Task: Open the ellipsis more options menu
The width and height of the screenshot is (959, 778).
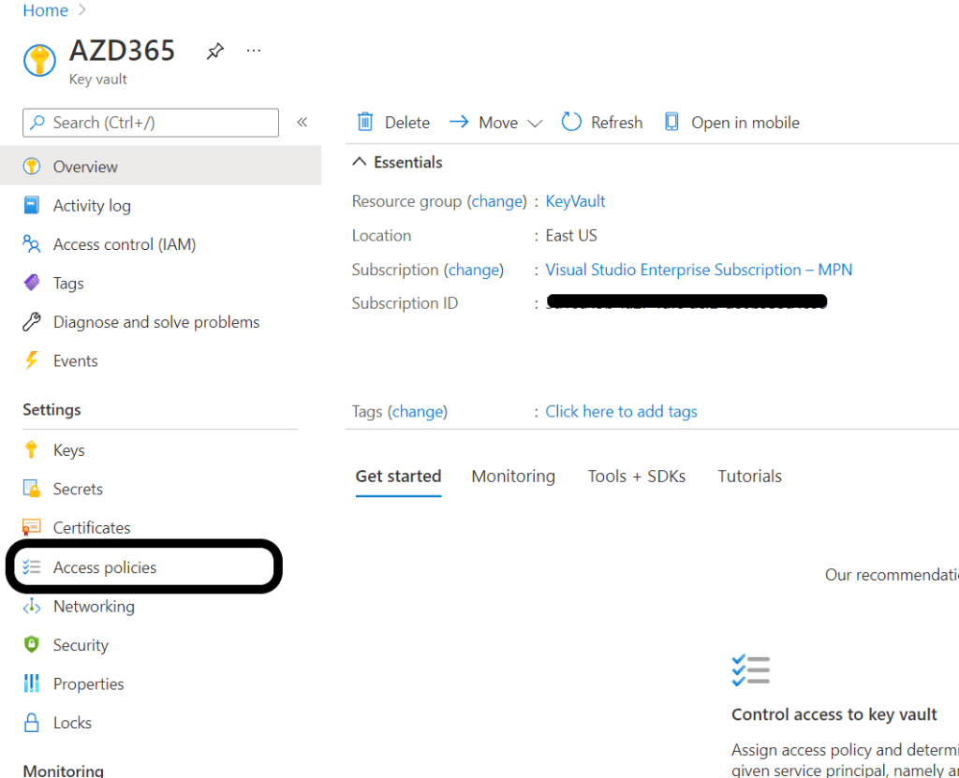Action: click(x=254, y=51)
